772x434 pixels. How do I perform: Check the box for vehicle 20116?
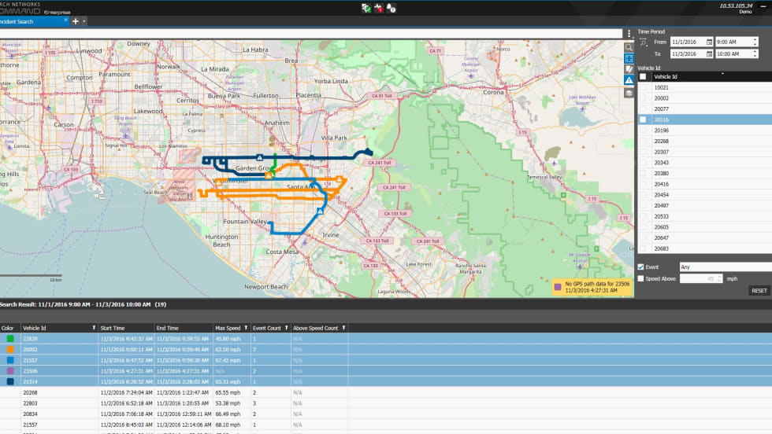(x=643, y=120)
